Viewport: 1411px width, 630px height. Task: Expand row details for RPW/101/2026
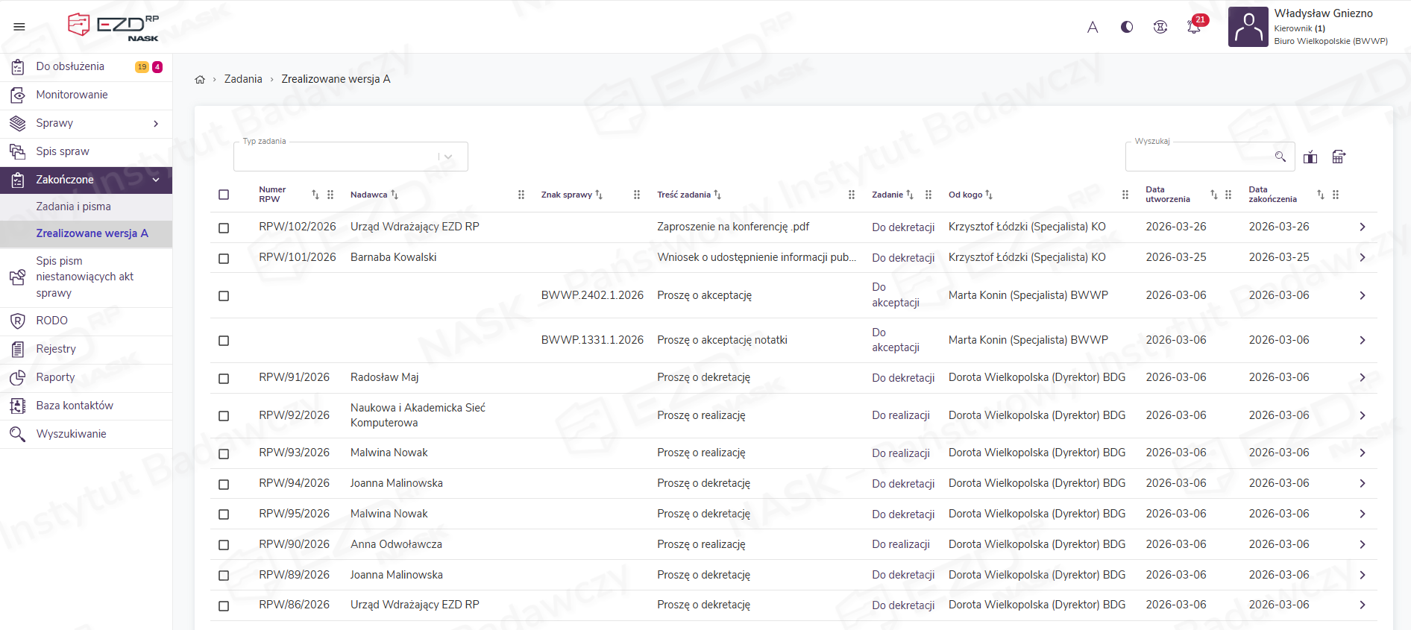point(1362,258)
